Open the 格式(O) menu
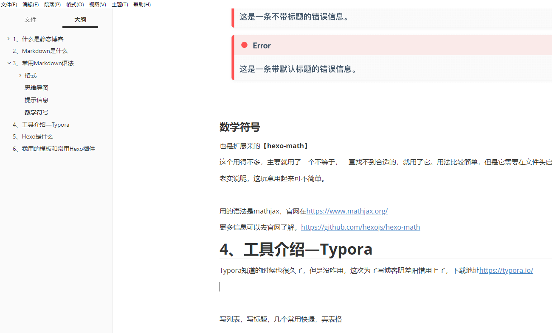This screenshot has width=552, height=333. coord(75,5)
